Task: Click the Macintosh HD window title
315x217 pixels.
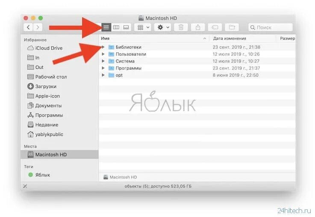Action: (161, 18)
